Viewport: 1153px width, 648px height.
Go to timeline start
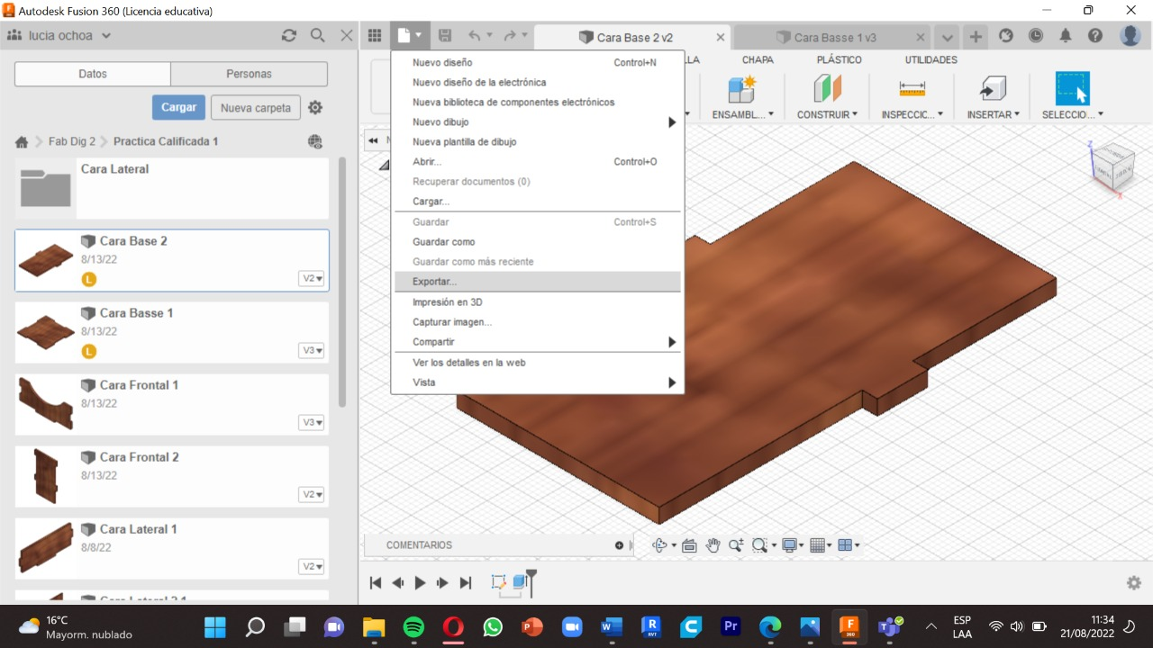(x=376, y=583)
